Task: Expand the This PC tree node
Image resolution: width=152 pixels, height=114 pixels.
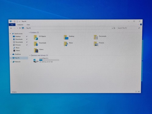Action: point(11,58)
